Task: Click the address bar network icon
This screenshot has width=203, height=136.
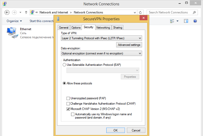Action: click(x=32, y=12)
